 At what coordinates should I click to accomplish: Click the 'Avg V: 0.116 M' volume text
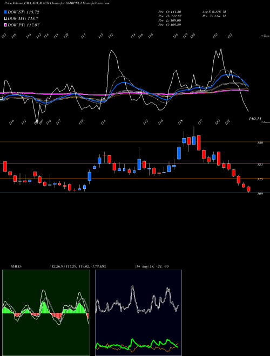pos(213,12)
